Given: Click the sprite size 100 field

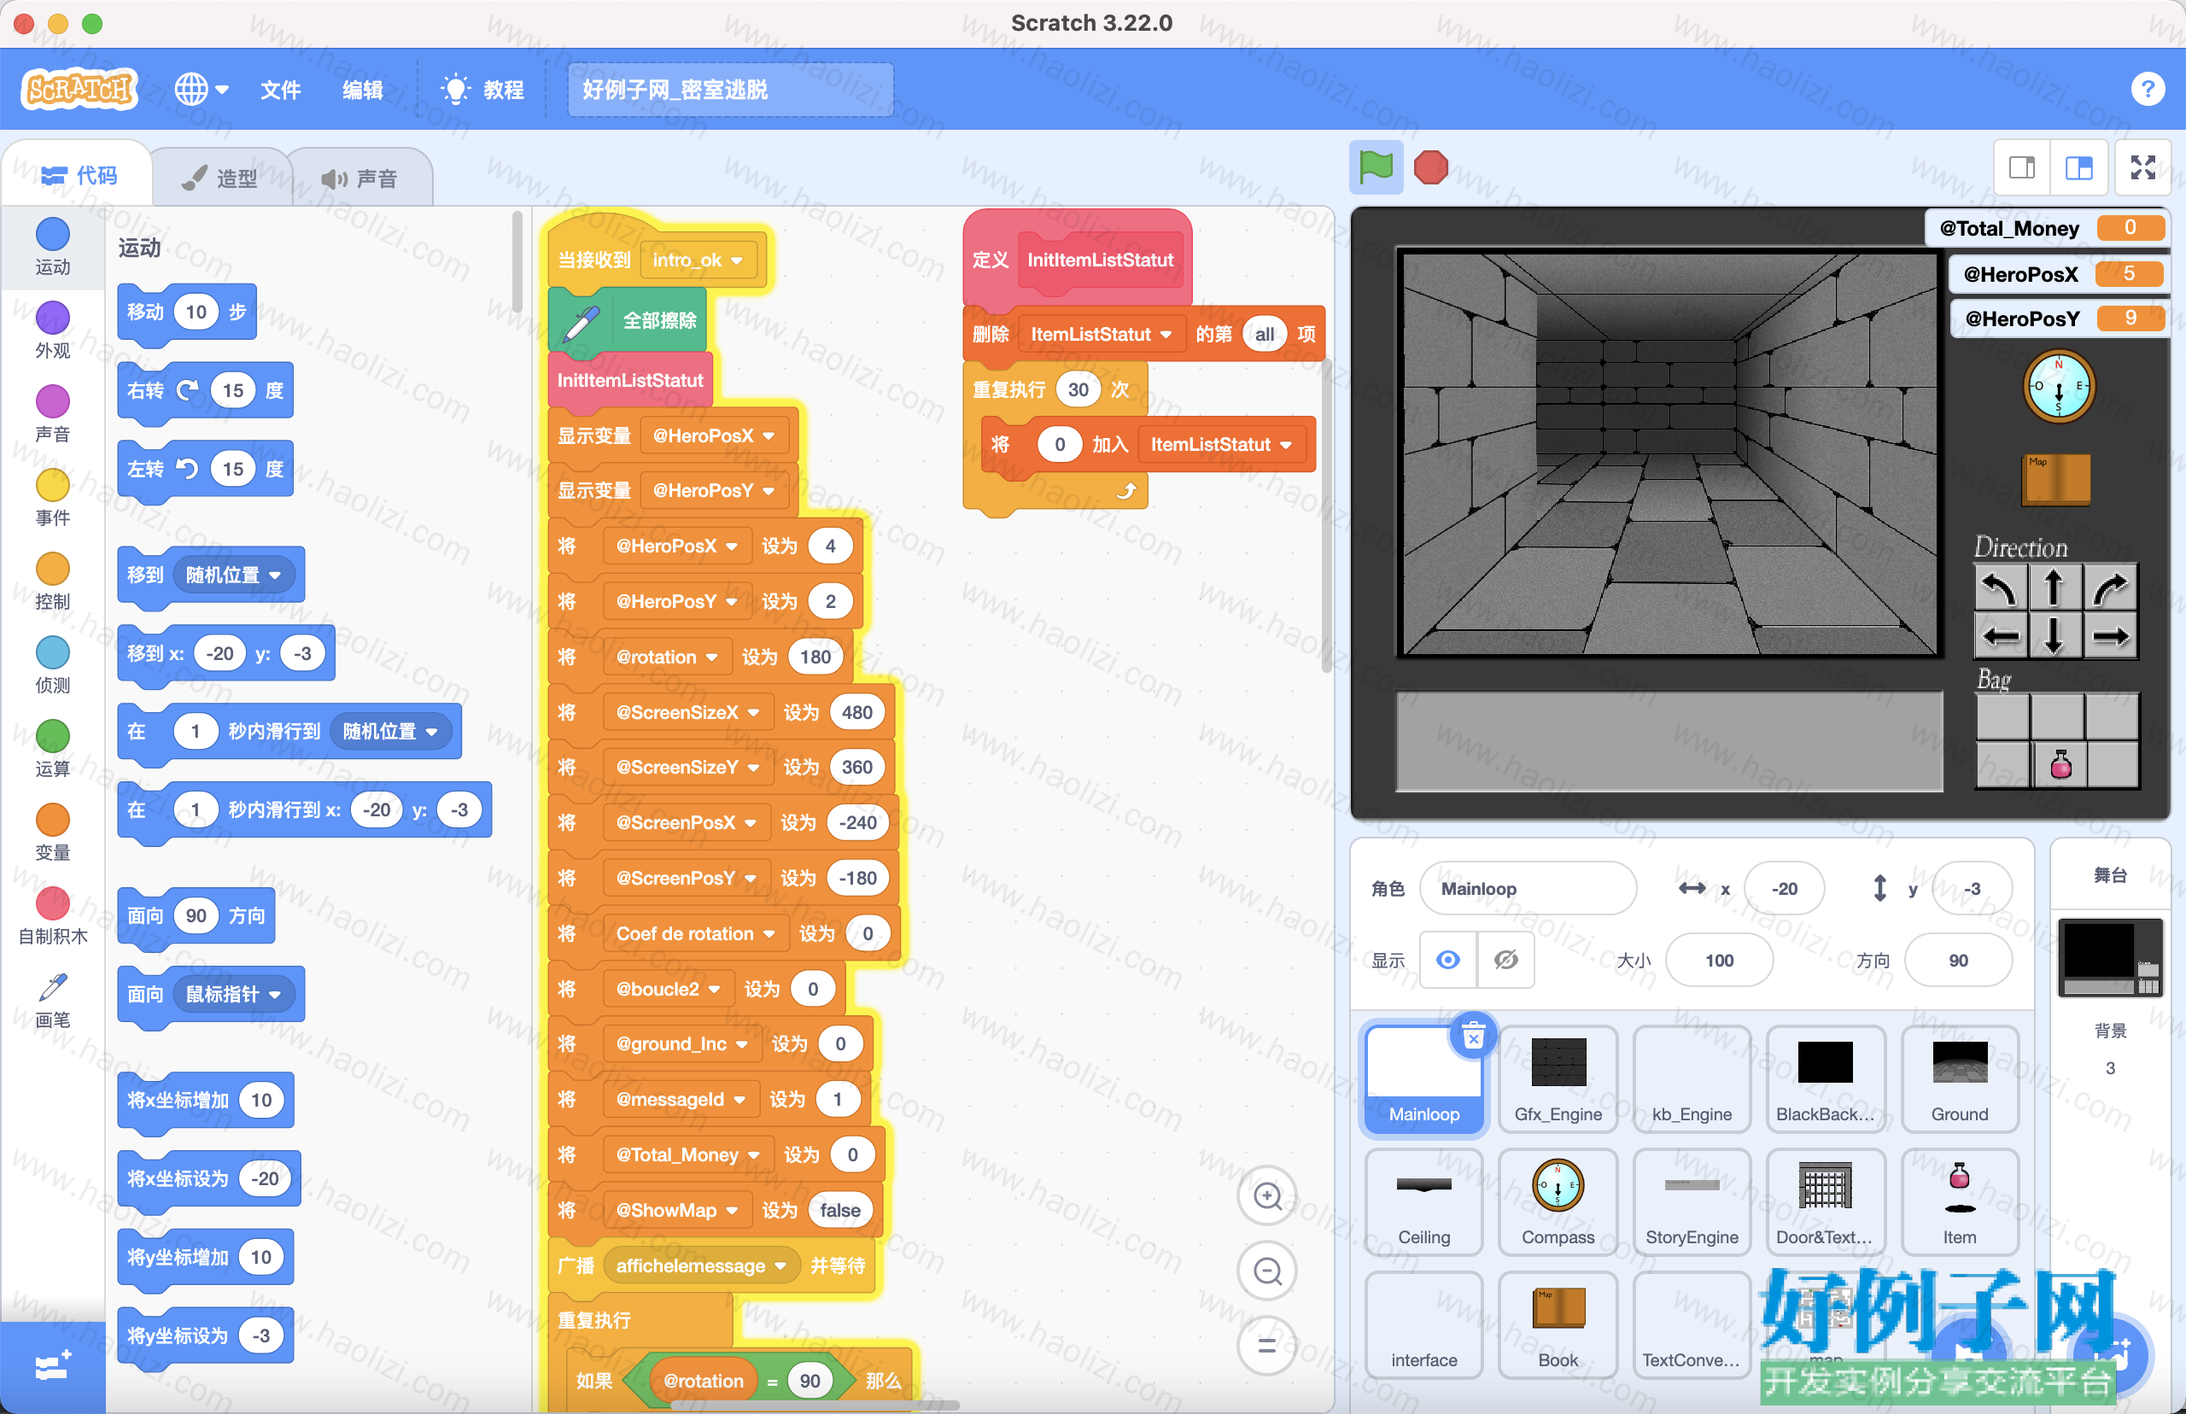Looking at the screenshot, I should (x=1719, y=960).
